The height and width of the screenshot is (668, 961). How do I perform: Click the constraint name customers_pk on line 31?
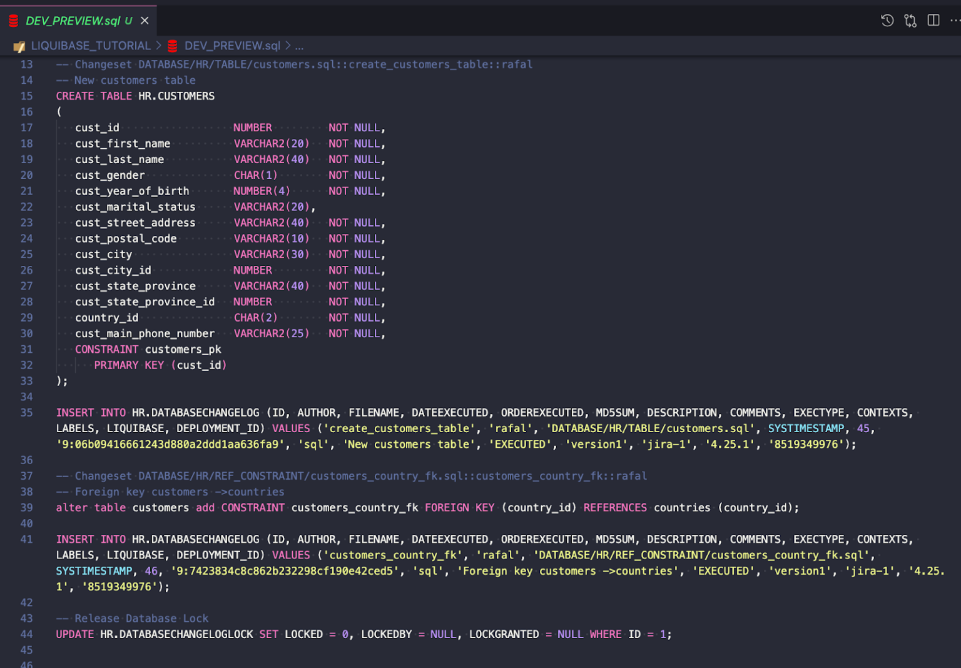click(x=183, y=349)
